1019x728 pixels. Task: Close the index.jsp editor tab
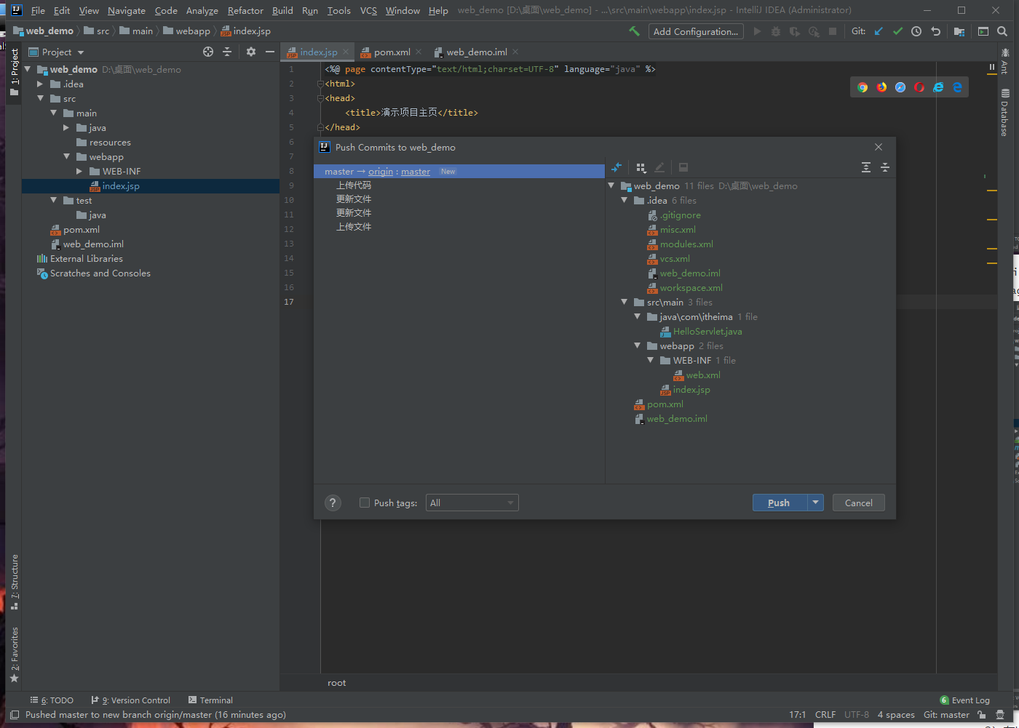pyautogui.click(x=346, y=52)
